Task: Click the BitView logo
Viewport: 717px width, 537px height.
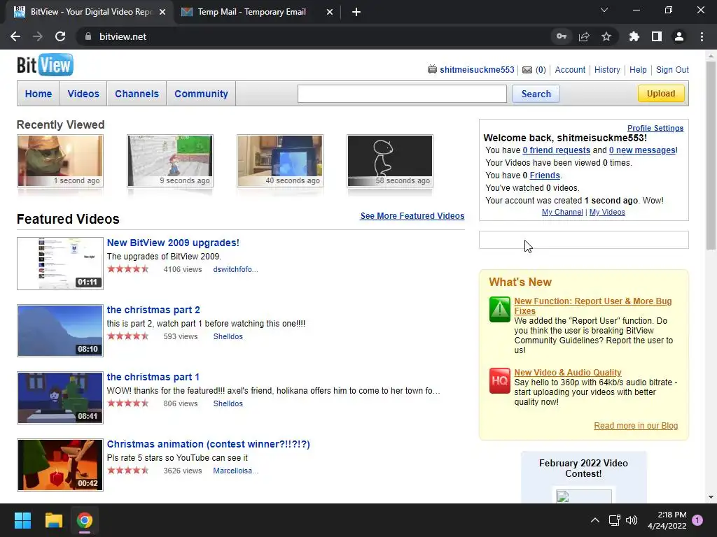Action: point(45,65)
